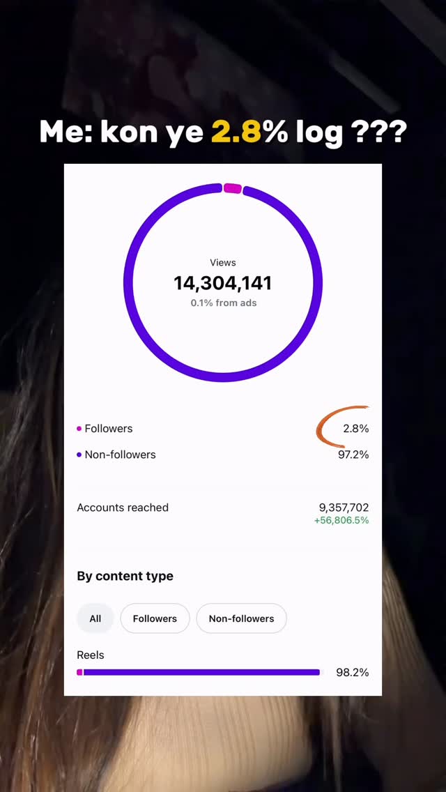This screenshot has width=446, height=792.
Task: Click the By content type heading
Action: click(125, 577)
